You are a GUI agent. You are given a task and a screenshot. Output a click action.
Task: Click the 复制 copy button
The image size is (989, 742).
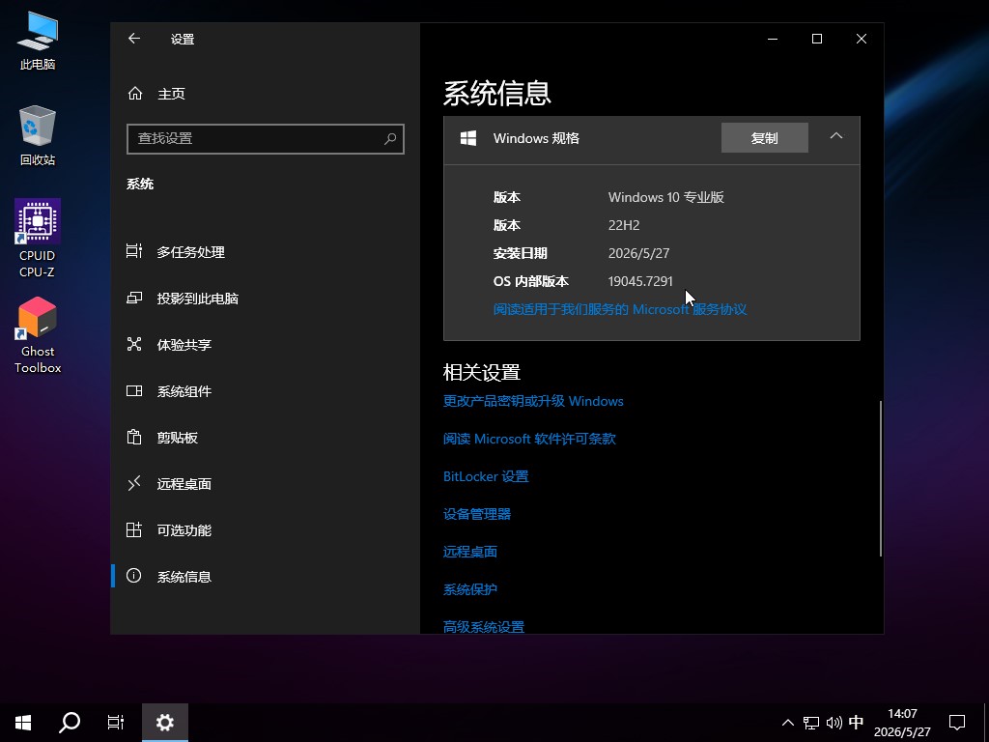(x=765, y=137)
